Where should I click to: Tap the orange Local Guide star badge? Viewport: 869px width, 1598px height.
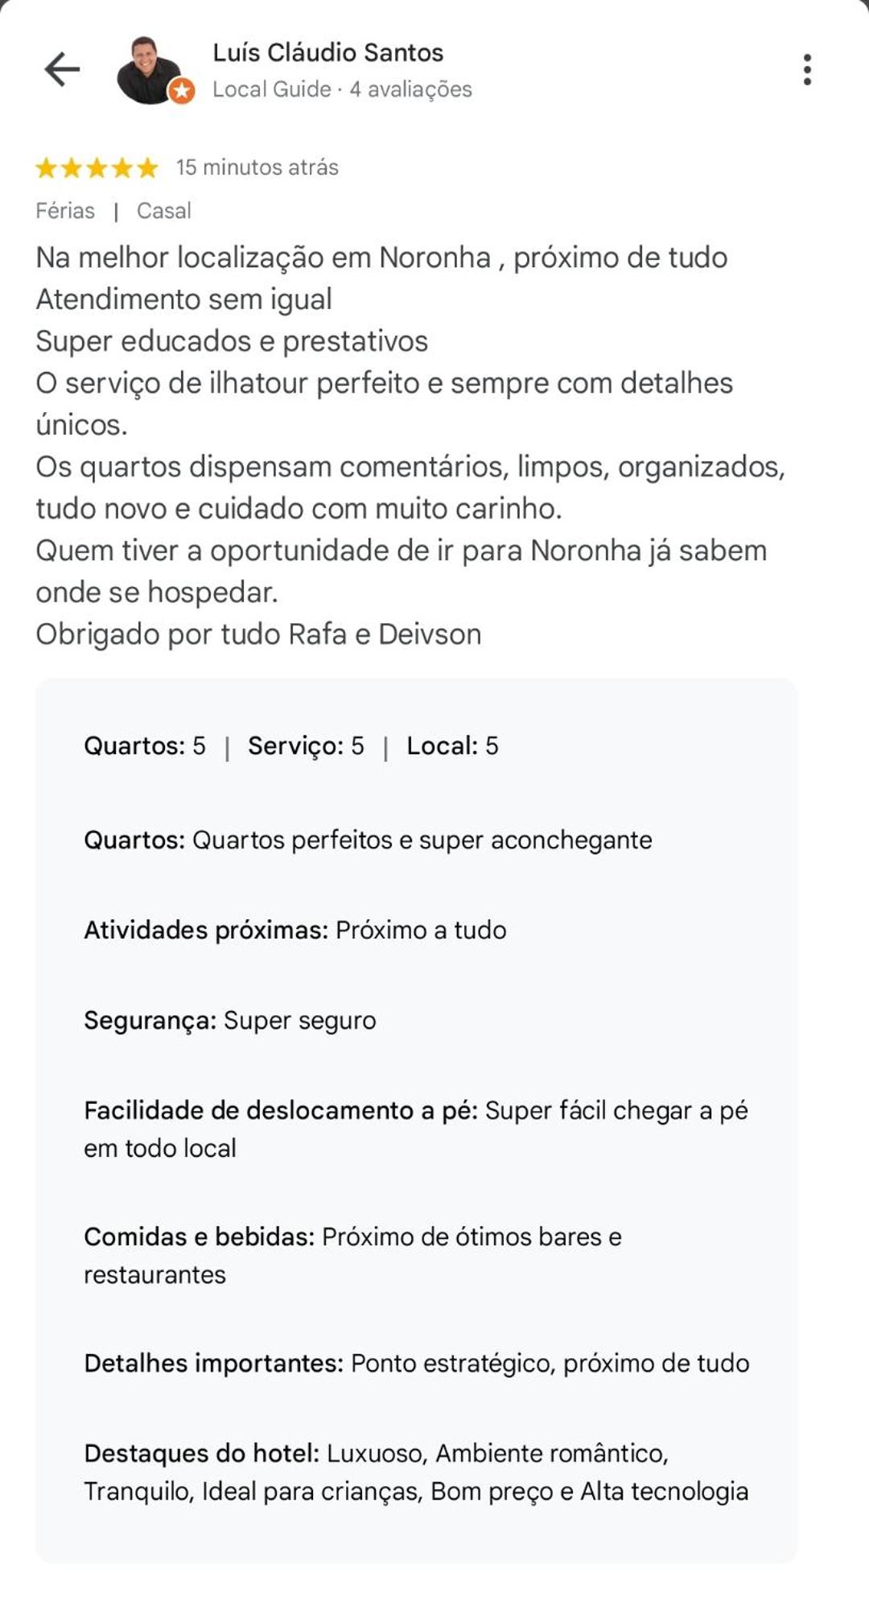pos(182,91)
